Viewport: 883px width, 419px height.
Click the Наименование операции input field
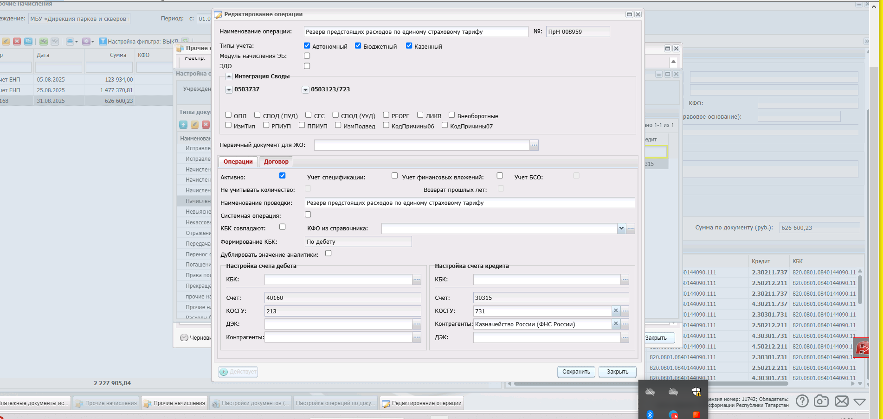pyautogui.click(x=416, y=32)
